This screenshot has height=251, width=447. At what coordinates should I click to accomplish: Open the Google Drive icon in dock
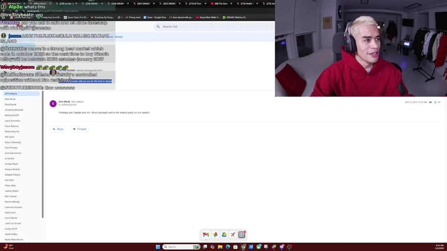pyautogui.click(x=224, y=235)
